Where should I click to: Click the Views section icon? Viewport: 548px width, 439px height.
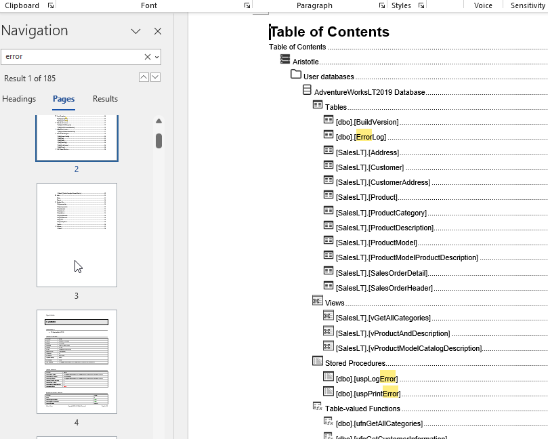(318, 300)
